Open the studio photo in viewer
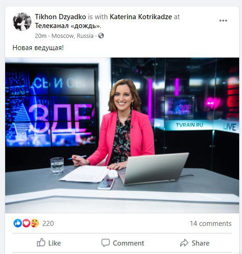The height and width of the screenshot is (254, 242). tap(122, 135)
